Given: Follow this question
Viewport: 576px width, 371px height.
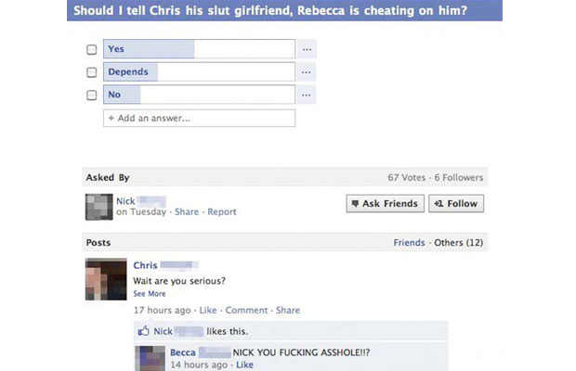Looking at the screenshot, I should pos(456,203).
